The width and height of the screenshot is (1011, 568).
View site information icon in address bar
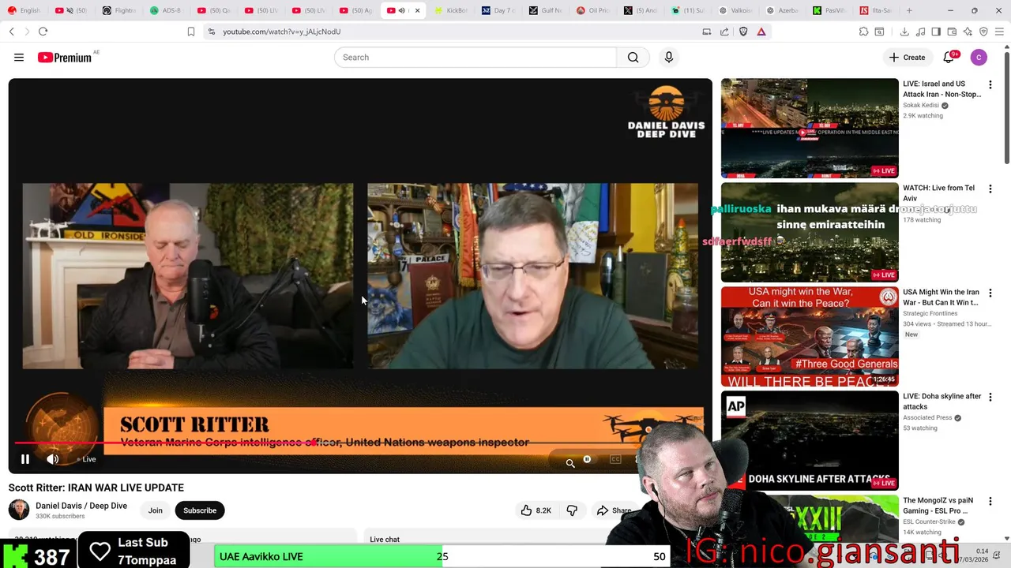pos(212,32)
